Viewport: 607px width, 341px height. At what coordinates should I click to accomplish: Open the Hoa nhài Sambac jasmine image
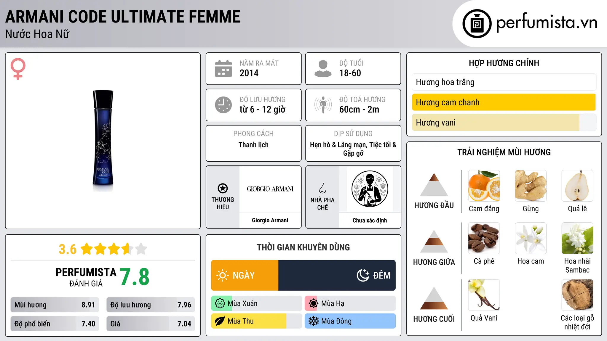click(577, 238)
